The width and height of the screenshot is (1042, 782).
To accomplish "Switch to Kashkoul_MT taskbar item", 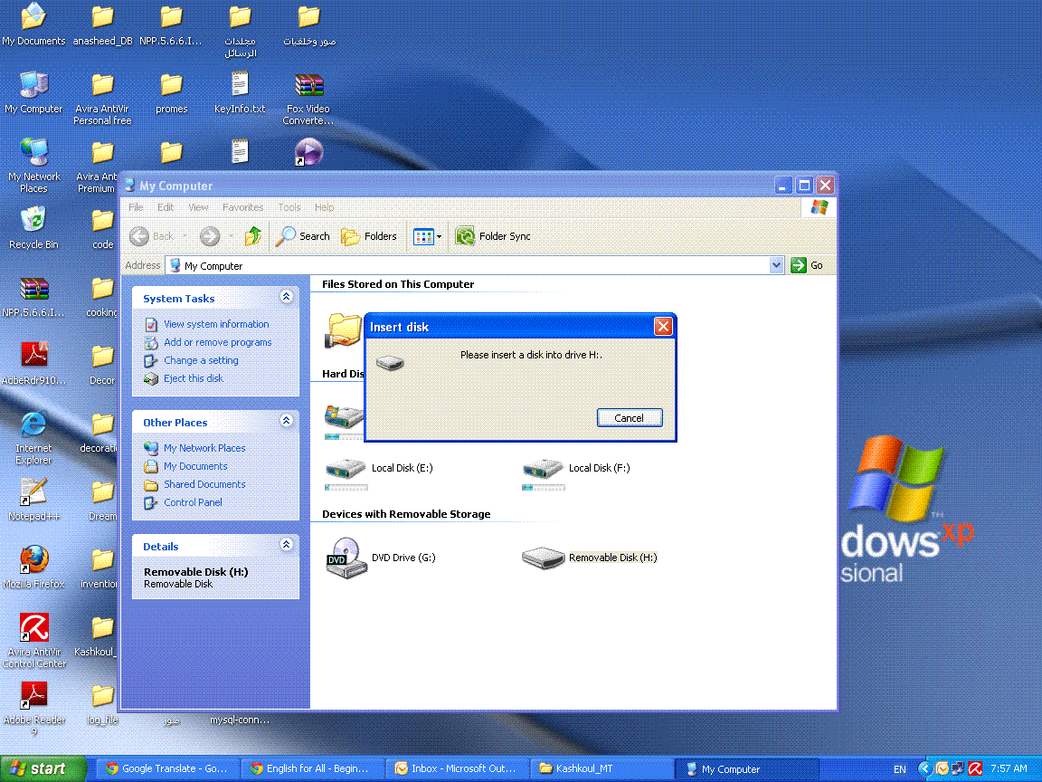I will [x=602, y=768].
